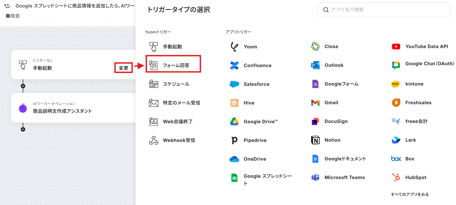Click the Outlook label

(x=334, y=65)
